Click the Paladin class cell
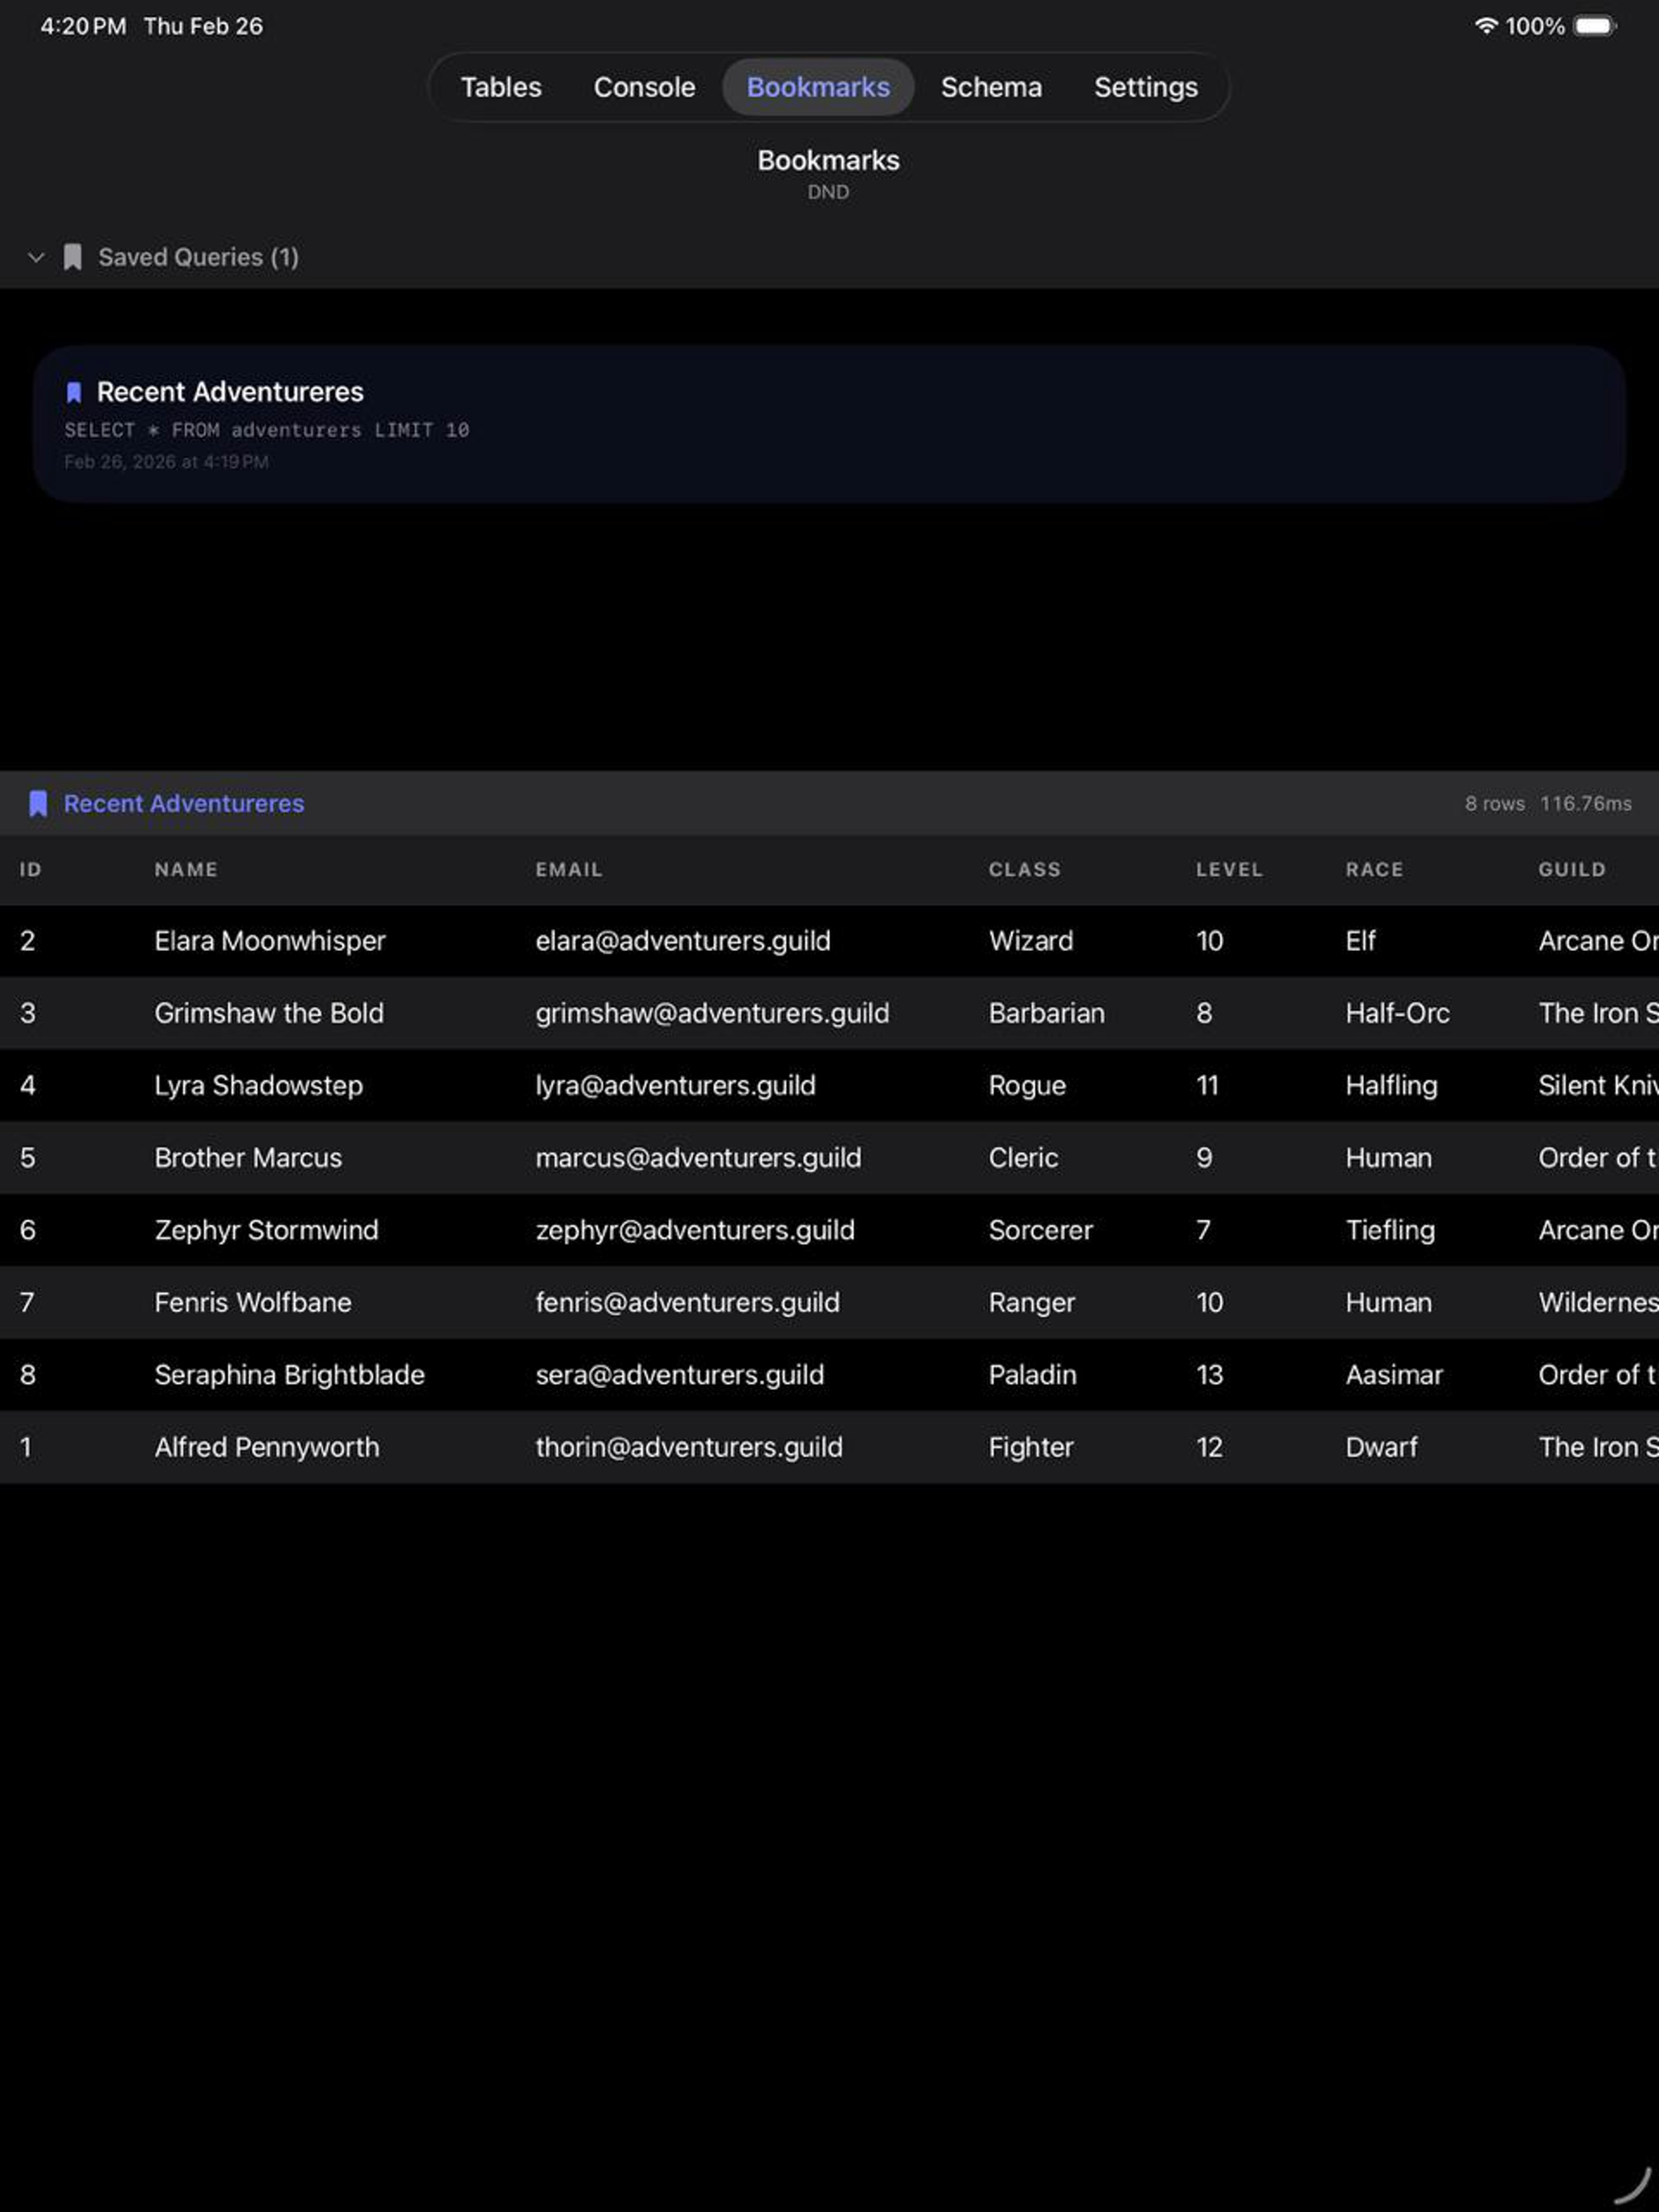 coord(1033,1374)
